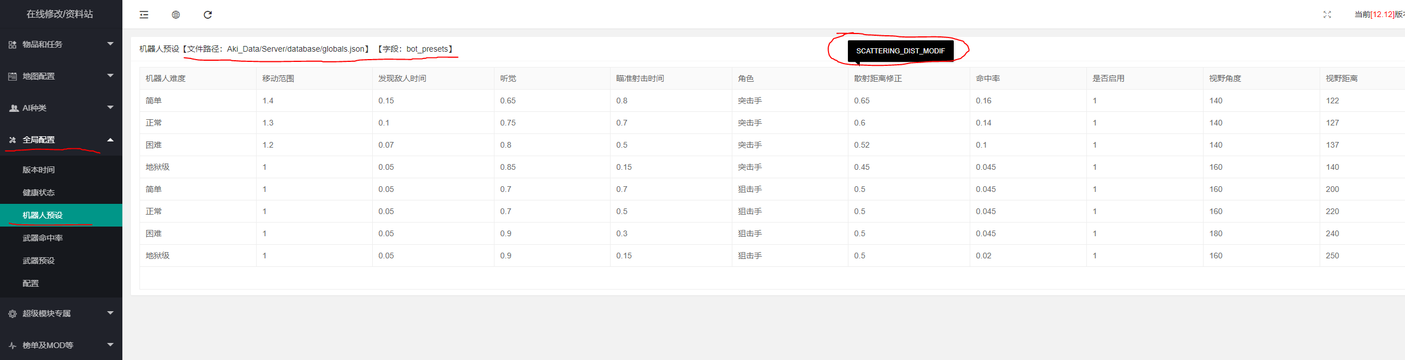Open the 健康状态 submenu item
Screen dimensions: 1405x360
pyautogui.click(x=39, y=192)
